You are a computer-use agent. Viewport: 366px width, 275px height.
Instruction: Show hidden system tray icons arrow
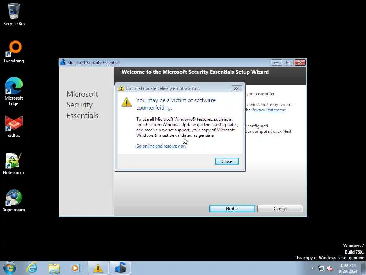(312, 269)
